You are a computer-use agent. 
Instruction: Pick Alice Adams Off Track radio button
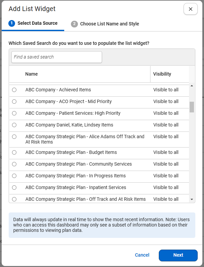point(14,137)
